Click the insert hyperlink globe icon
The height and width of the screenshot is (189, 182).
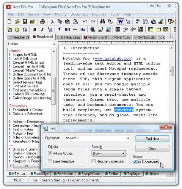(x=93, y=30)
